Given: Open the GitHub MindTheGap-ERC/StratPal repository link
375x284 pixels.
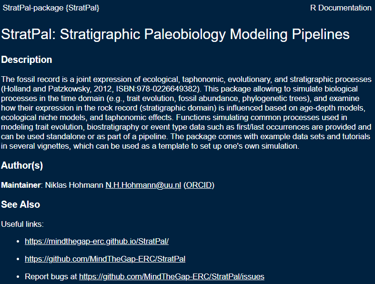Looking at the screenshot, I should click(105, 259).
